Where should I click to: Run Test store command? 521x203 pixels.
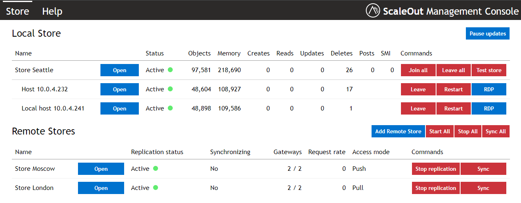click(x=489, y=70)
